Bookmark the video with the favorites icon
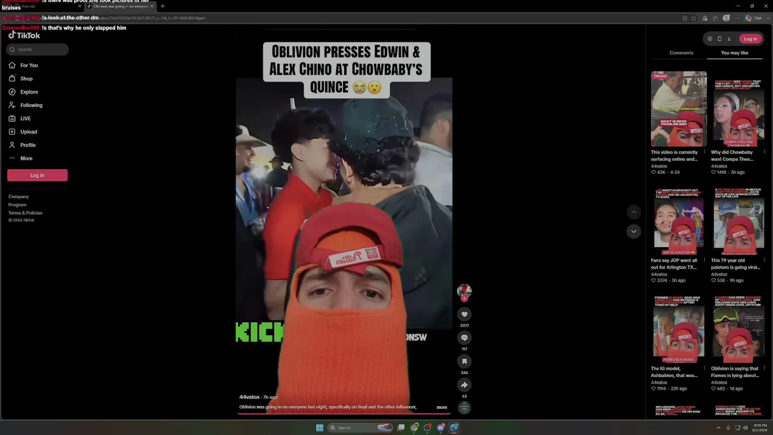The image size is (773, 435). pos(464,361)
